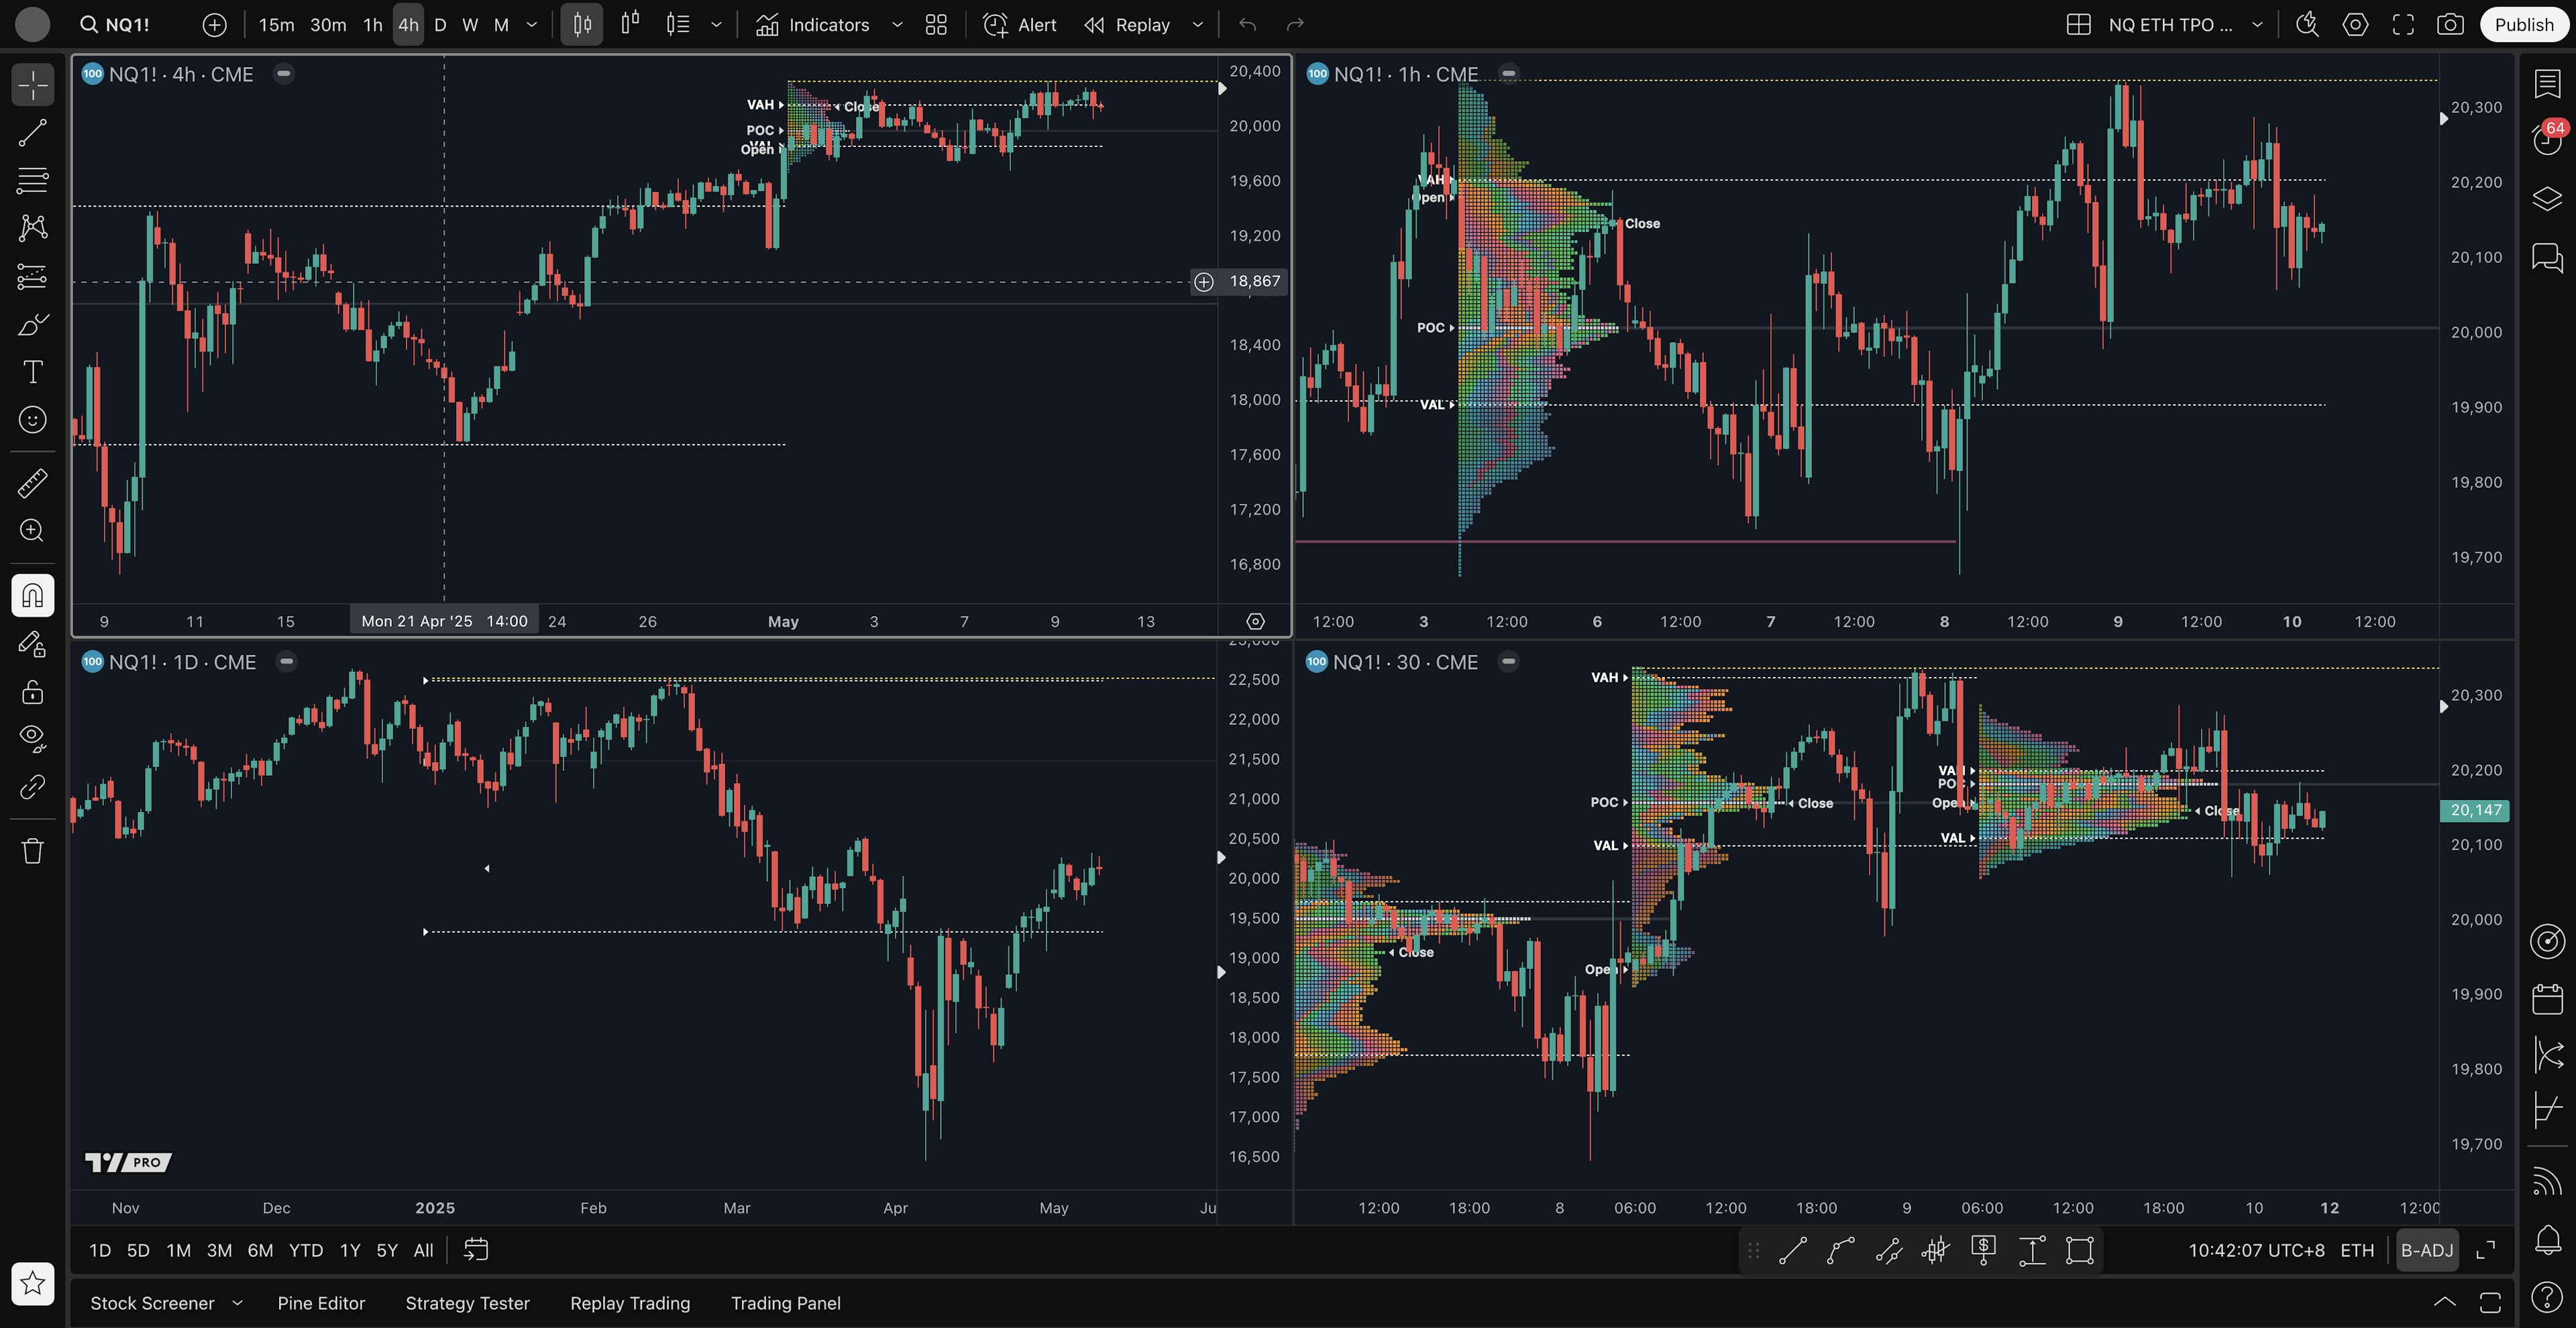Take a chart snapshot with camera icon
Viewport: 2576px width, 1328px height.
2450,25
